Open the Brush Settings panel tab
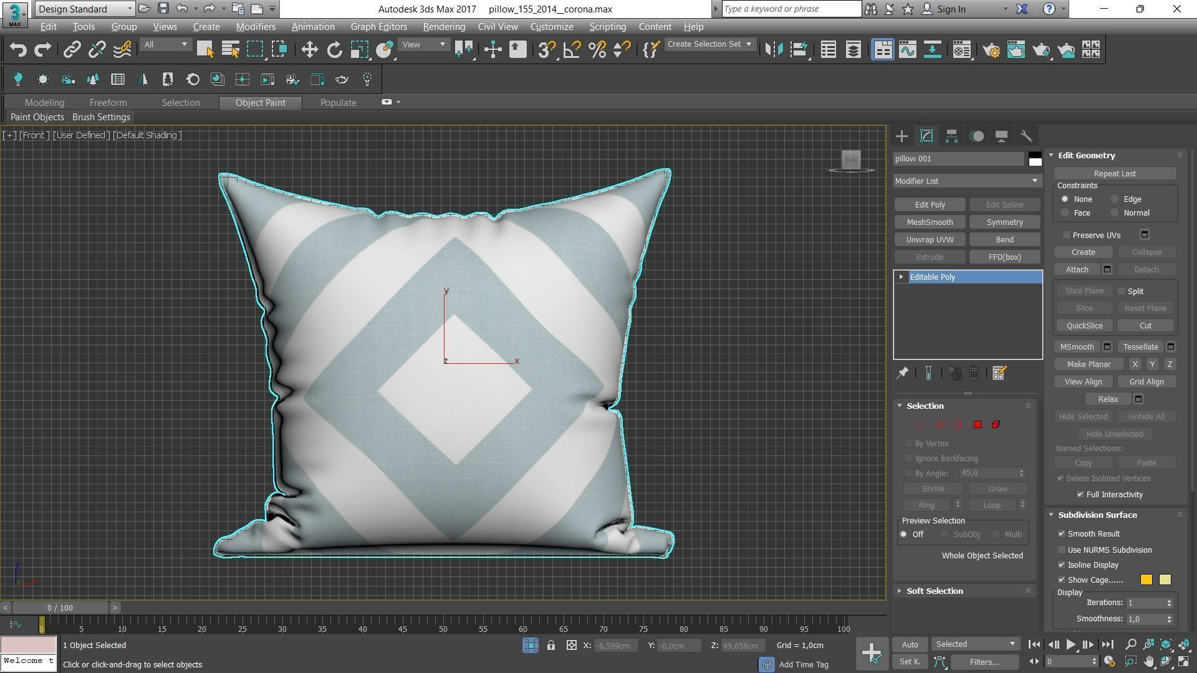This screenshot has height=673, width=1197. point(101,117)
